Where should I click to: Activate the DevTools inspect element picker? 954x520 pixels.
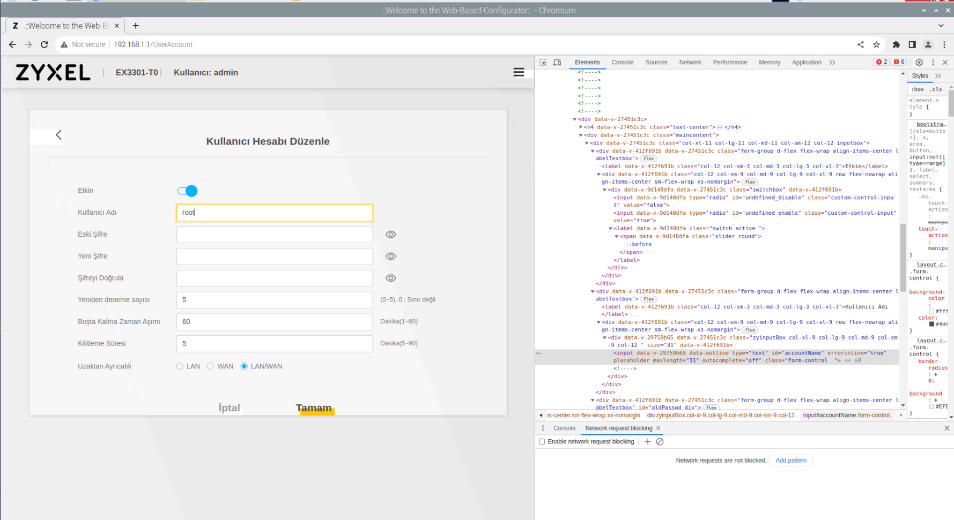coord(543,63)
